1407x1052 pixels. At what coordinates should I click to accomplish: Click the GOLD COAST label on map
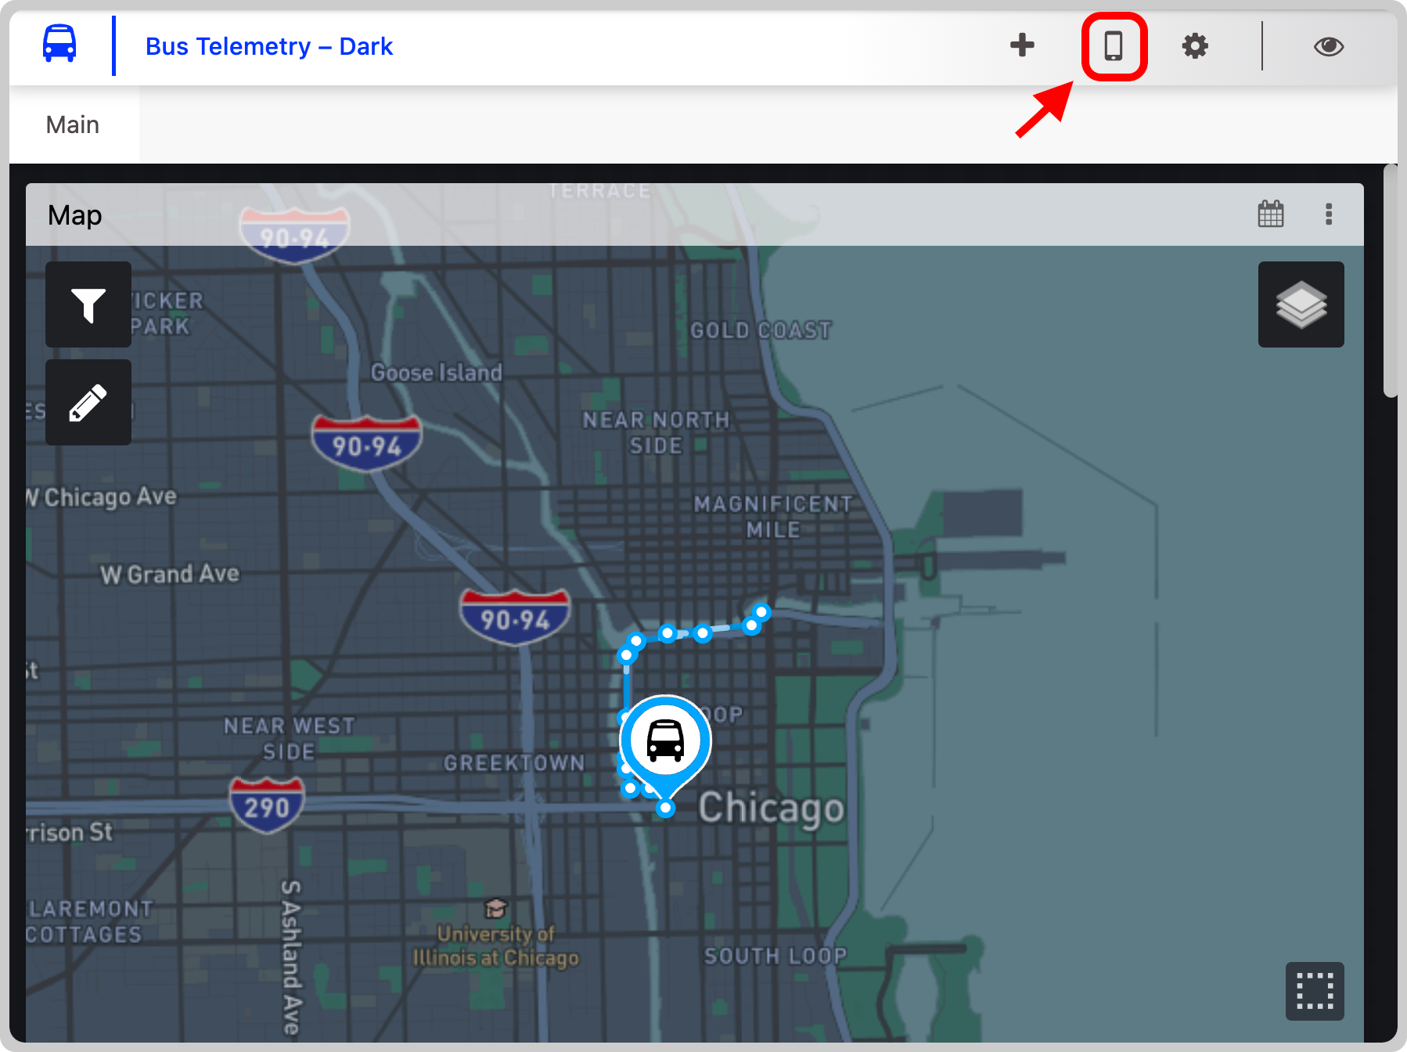761,330
